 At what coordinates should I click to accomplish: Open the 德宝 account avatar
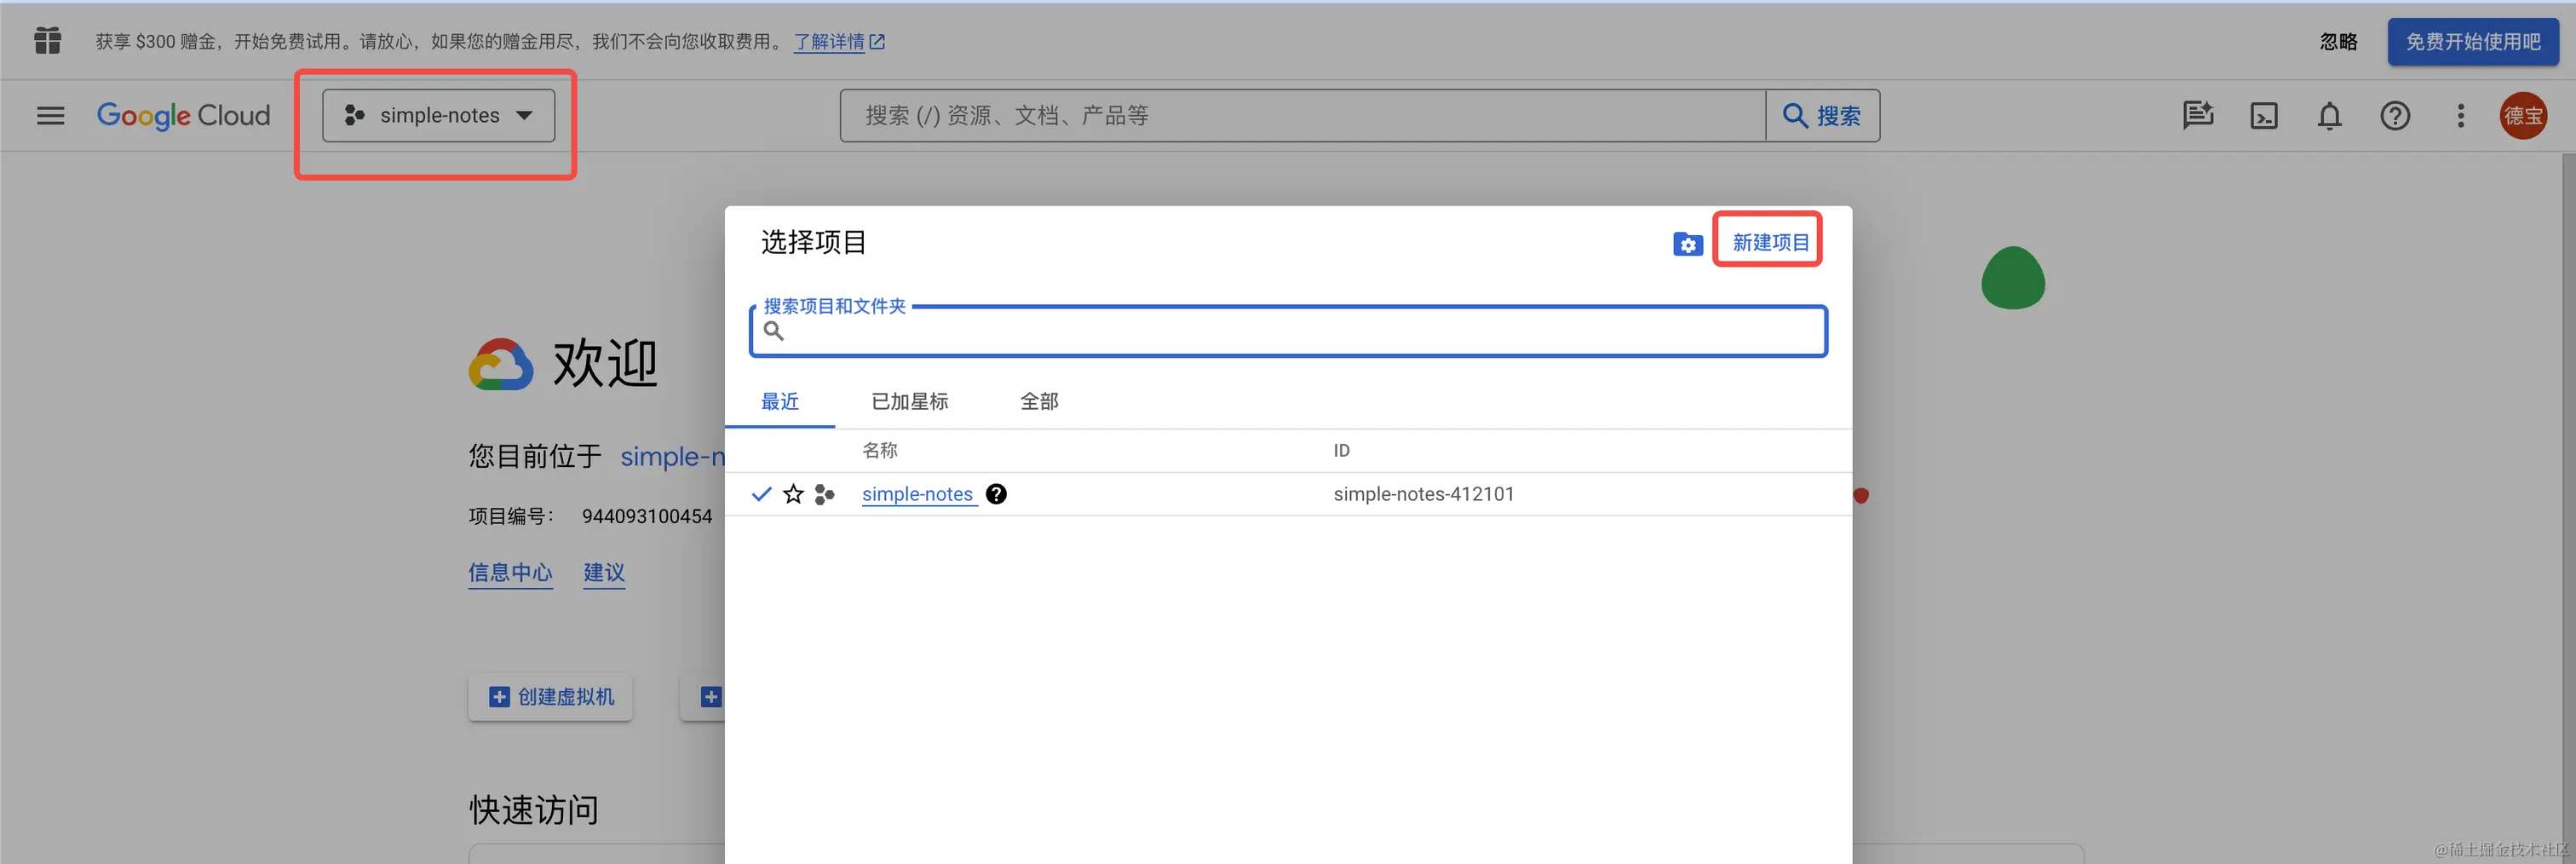click(x=2523, y=116)
